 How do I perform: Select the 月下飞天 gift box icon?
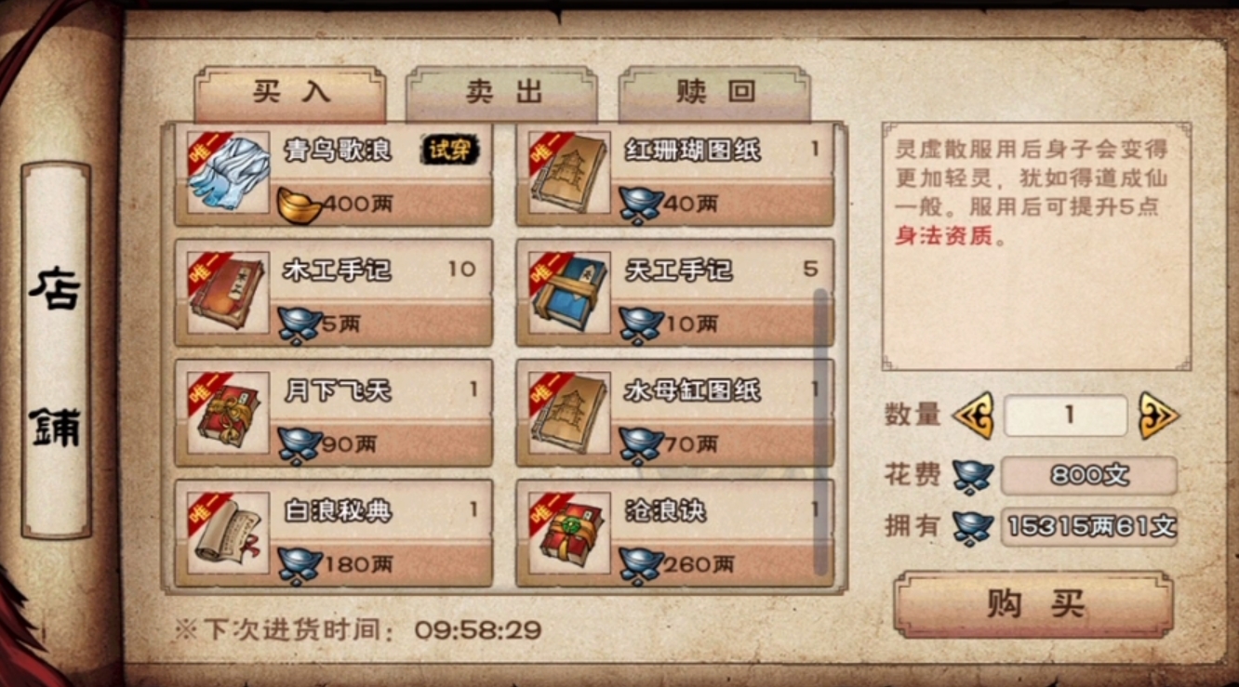(229, 413)
